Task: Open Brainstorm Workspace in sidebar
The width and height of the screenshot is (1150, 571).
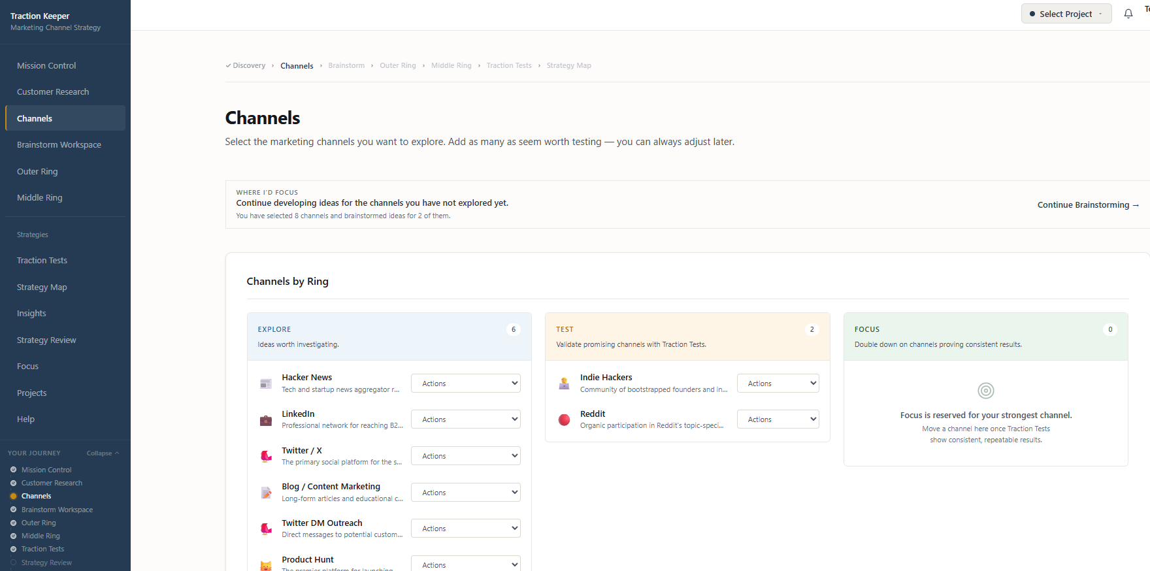Action: pos(65,145)
